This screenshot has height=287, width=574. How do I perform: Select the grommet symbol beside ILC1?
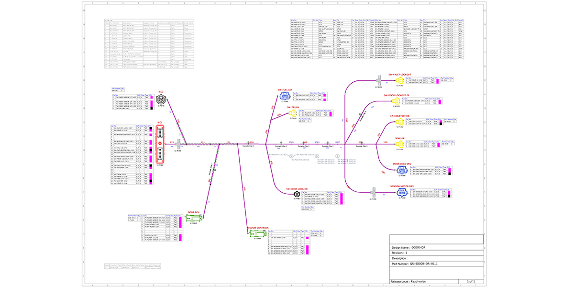(178, 144)
